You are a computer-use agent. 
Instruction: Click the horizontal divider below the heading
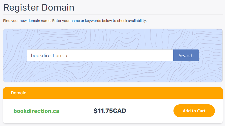click(x=113, y=14)
